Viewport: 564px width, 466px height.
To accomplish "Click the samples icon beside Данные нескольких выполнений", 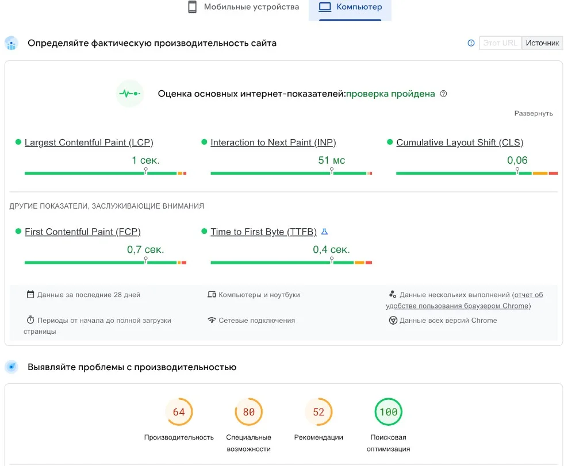I will tap(393, 295).
